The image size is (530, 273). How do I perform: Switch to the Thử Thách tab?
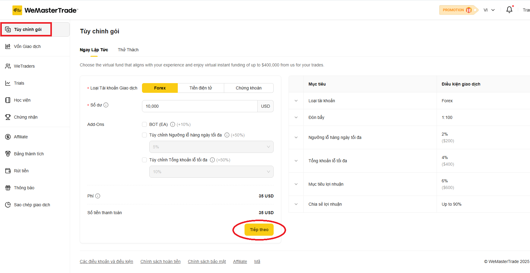[128, 50]
